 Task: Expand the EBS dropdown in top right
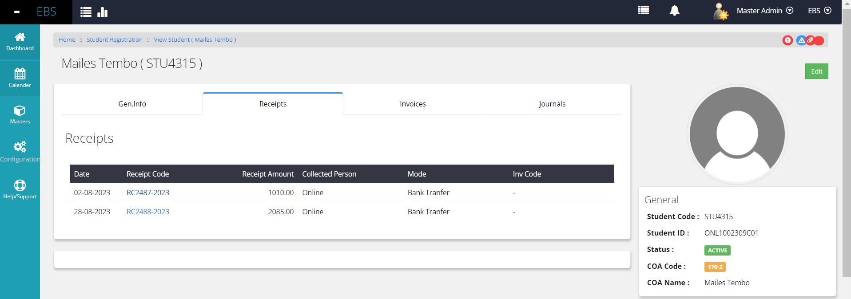click(819, 11)
